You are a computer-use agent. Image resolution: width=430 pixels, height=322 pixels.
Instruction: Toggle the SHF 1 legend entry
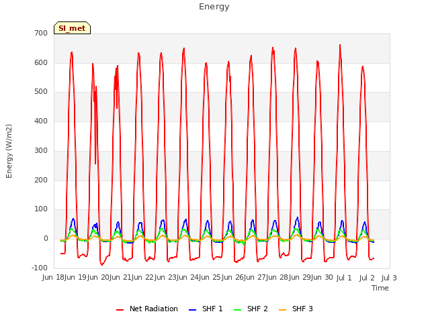pos(206,309)
